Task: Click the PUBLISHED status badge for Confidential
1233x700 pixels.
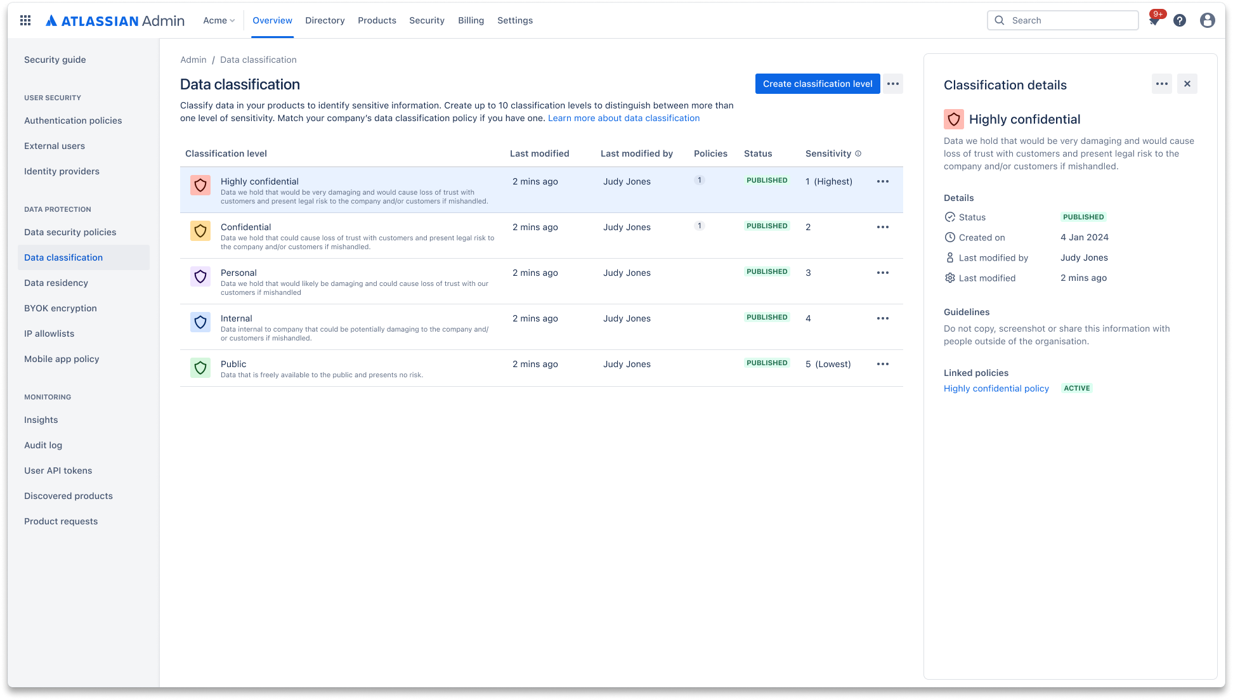Action: (x=766, y=226)
